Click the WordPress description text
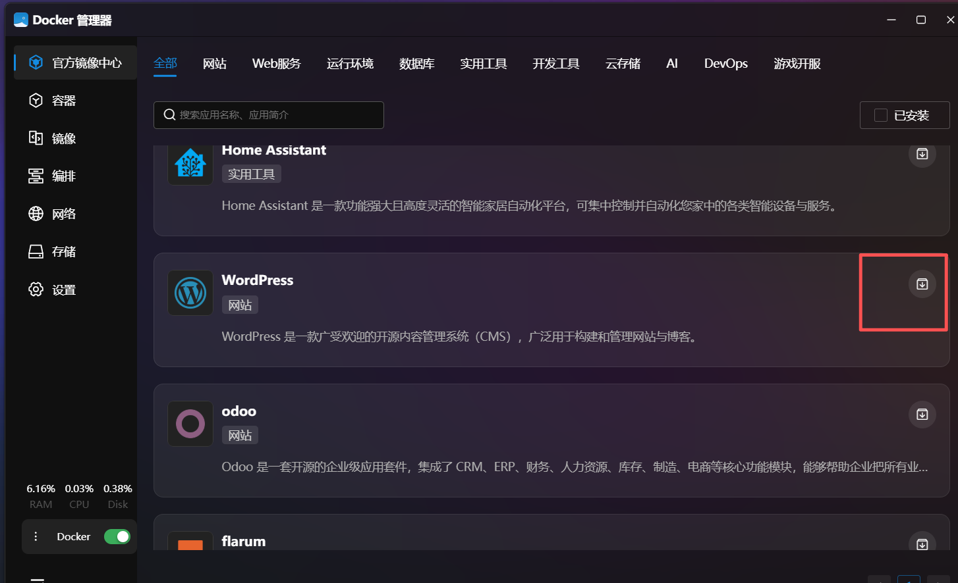 460,337
